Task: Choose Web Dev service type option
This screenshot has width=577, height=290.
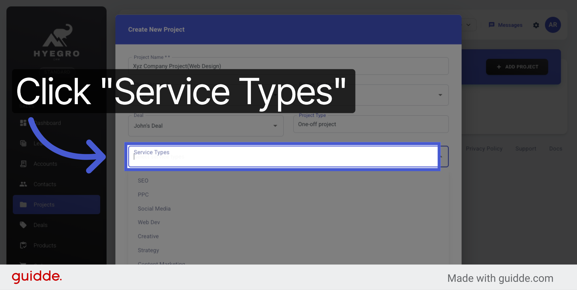Action: click(x=149, y=222)
